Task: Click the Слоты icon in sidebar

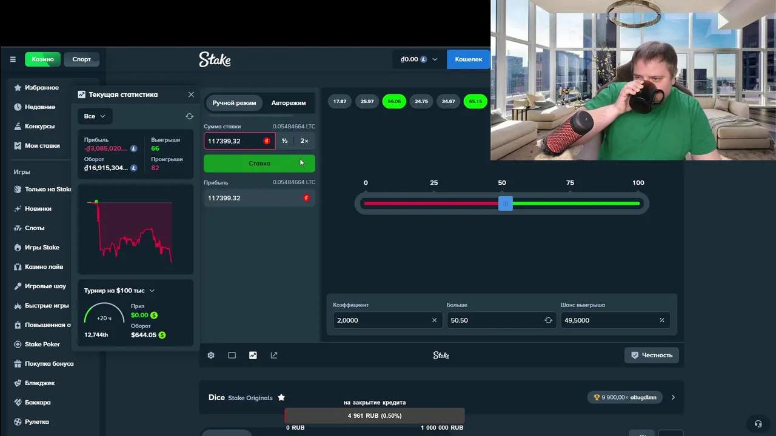Action: (x=18, y=228)
